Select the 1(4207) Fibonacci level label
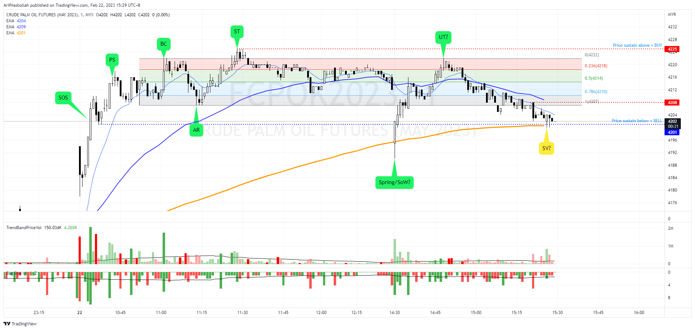Viewport: 695px width, 330px height. (x=592, y=102)
